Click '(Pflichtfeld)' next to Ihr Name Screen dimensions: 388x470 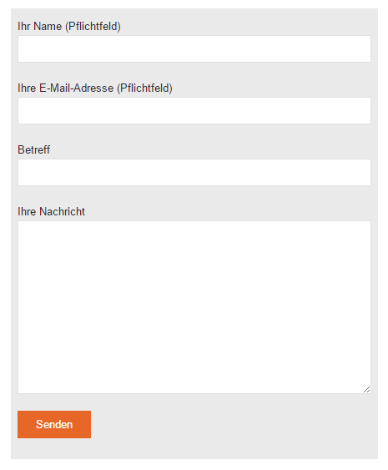click(x=93, y=27)
